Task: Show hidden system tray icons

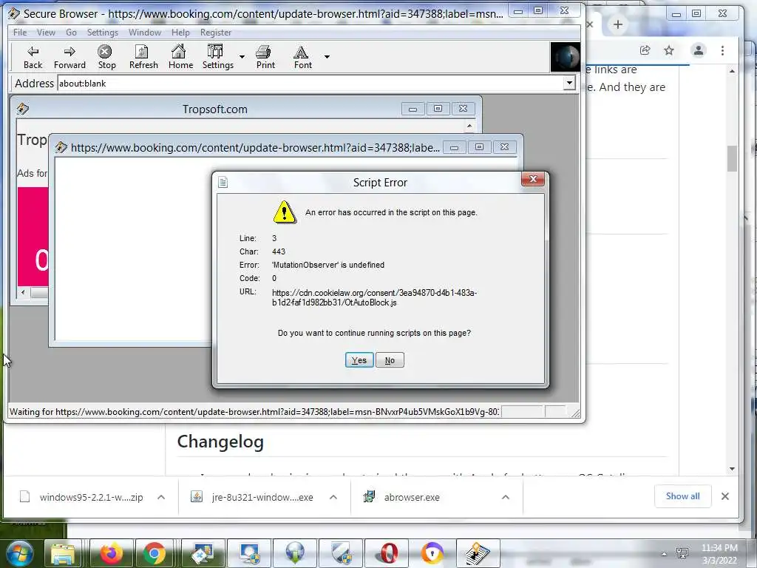Action: click(665, 553)
